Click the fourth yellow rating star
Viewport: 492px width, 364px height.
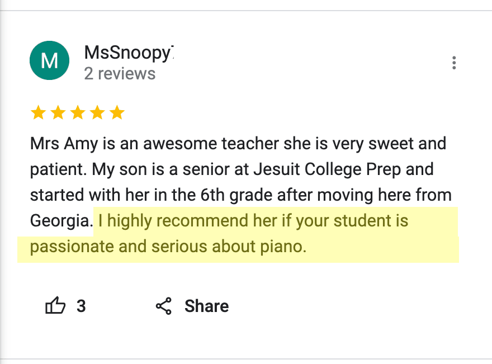[97, 114]
